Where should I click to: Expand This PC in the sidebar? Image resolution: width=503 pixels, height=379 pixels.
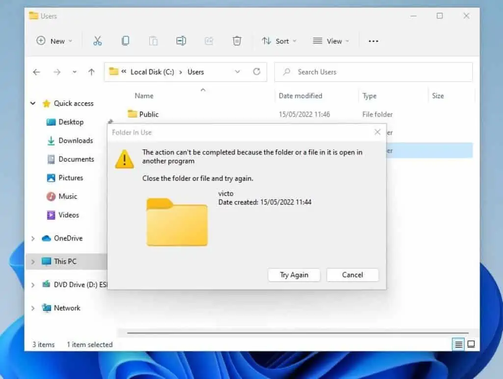tap(32, 262)
